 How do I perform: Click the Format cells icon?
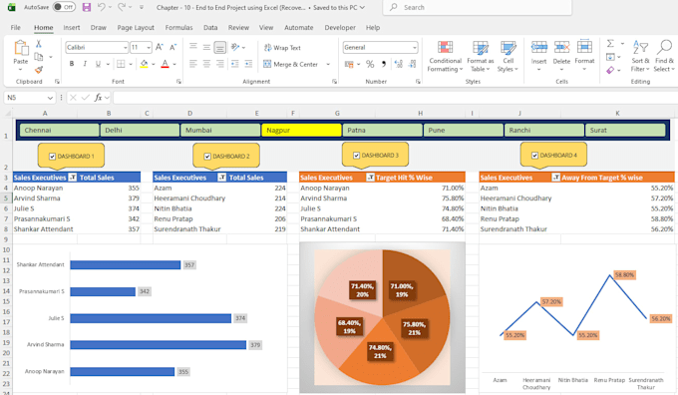pyautogui.click(x=584, y=47)
